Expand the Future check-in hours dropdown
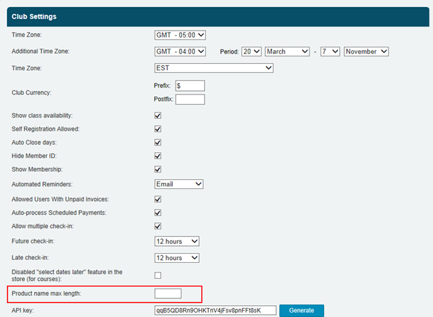 [x=176, y=241]
